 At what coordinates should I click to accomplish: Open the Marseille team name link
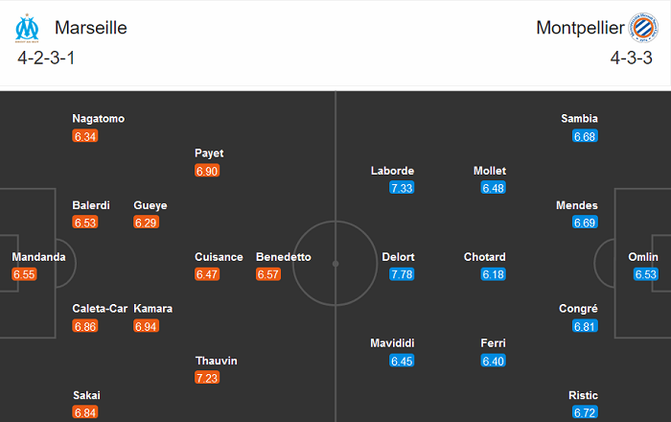[91, 28]
